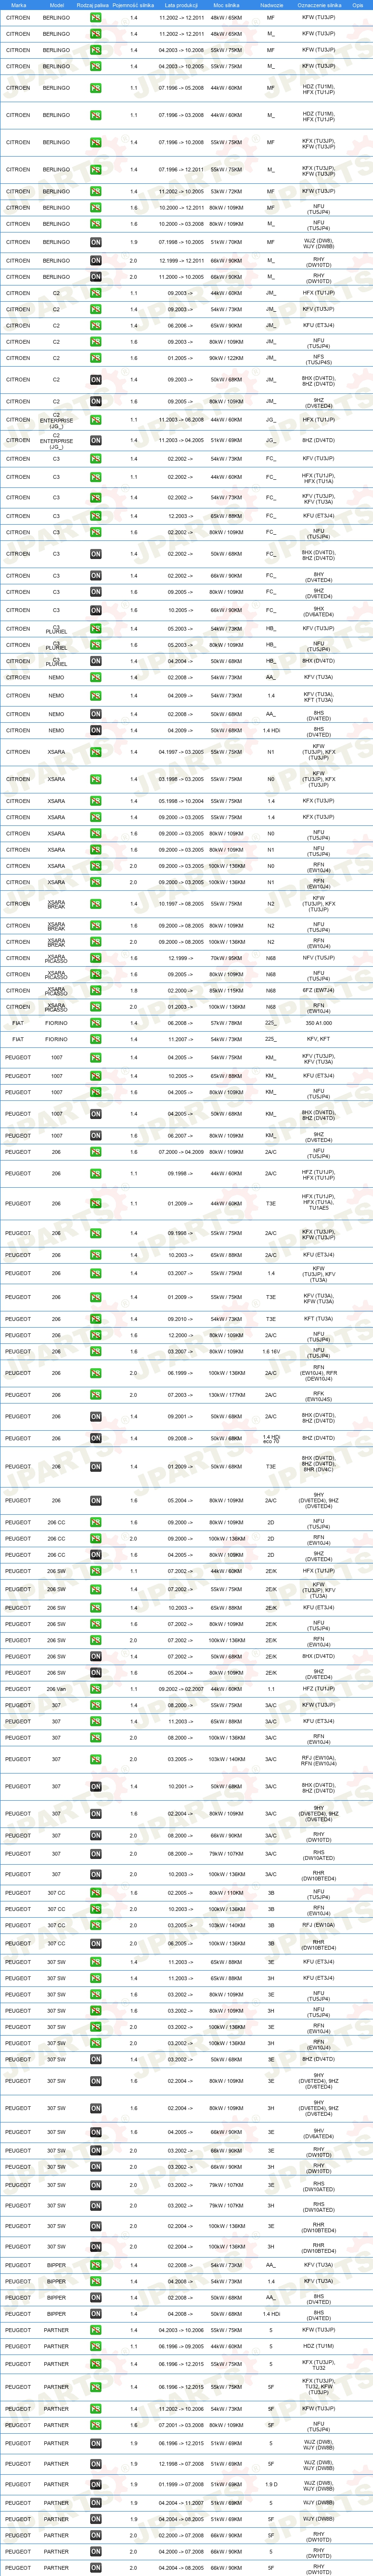Click diesel icon in 307 3A/C RHS 79kW row

[x=96, y=1854]
